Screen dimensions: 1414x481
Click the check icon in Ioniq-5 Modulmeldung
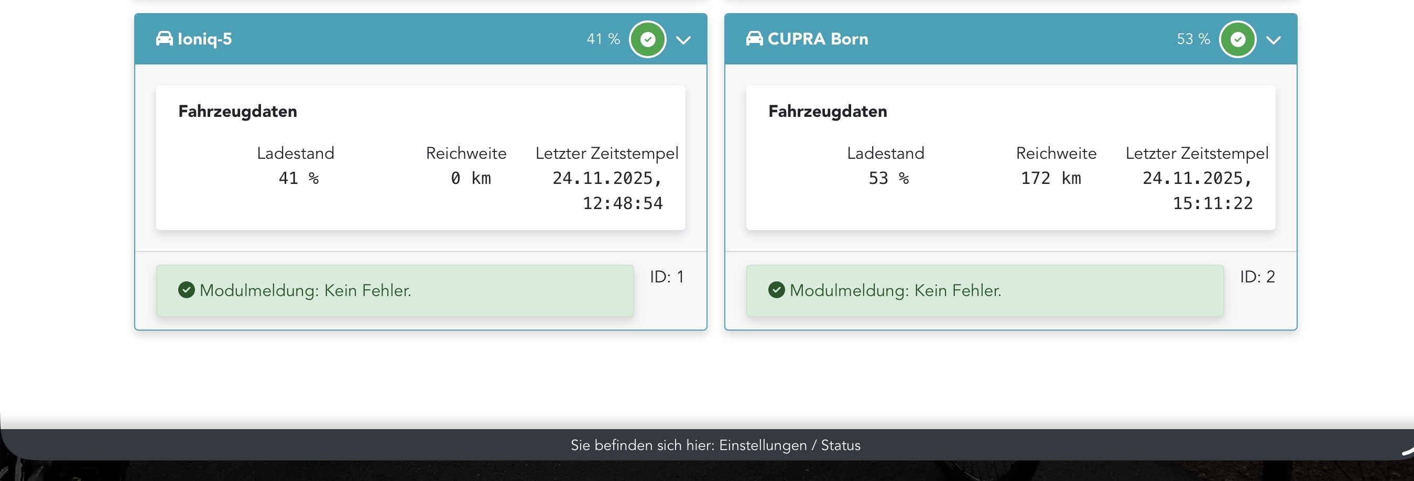point(187,290)
